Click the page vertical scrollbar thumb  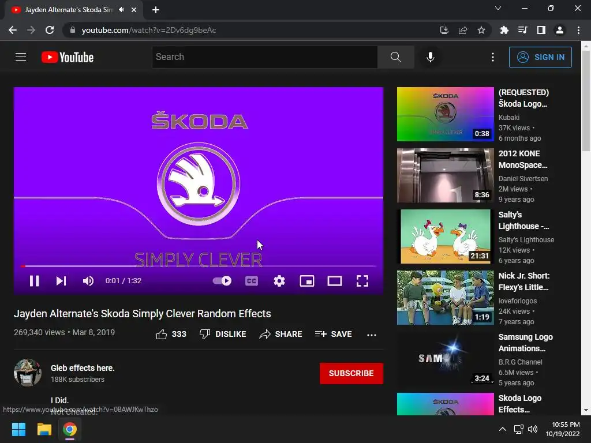(x=586, y=101)
